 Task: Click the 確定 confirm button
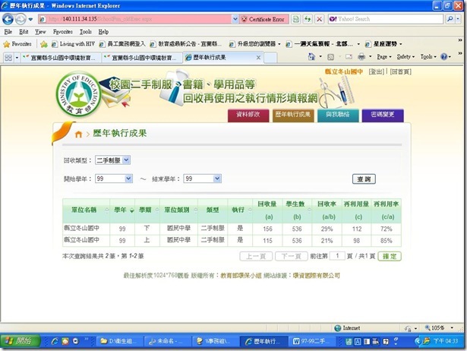tap(390, 256)
